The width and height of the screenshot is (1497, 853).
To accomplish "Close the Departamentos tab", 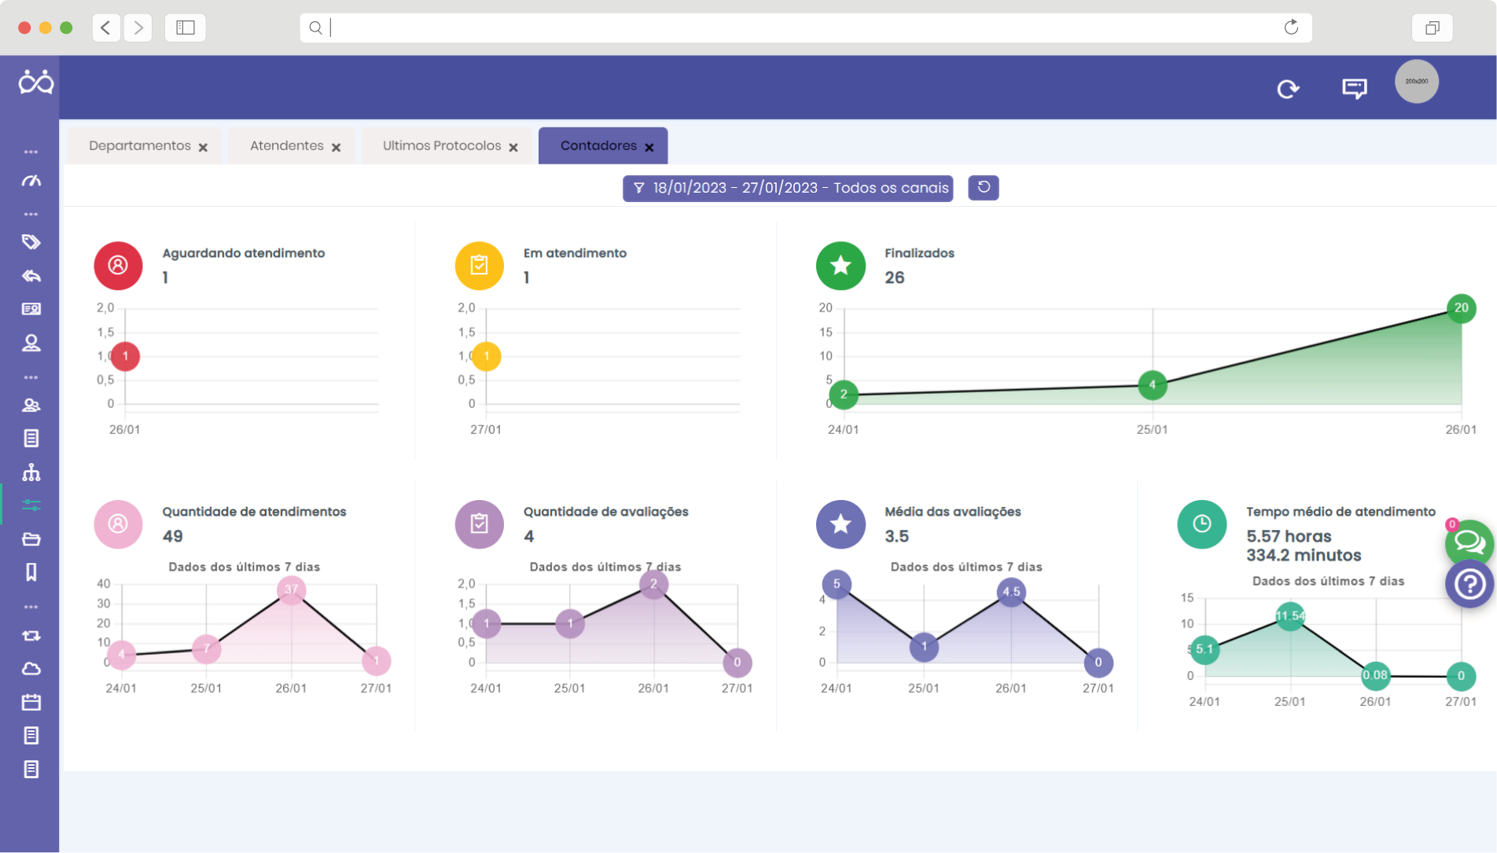I will tap(203, 147).
